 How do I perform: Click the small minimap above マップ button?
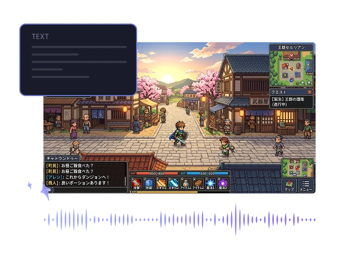pos(297,168)
